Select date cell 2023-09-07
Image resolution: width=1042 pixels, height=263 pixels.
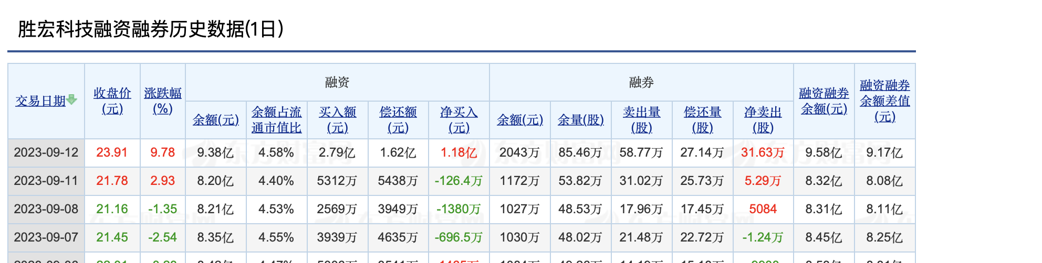coord(46,237)
